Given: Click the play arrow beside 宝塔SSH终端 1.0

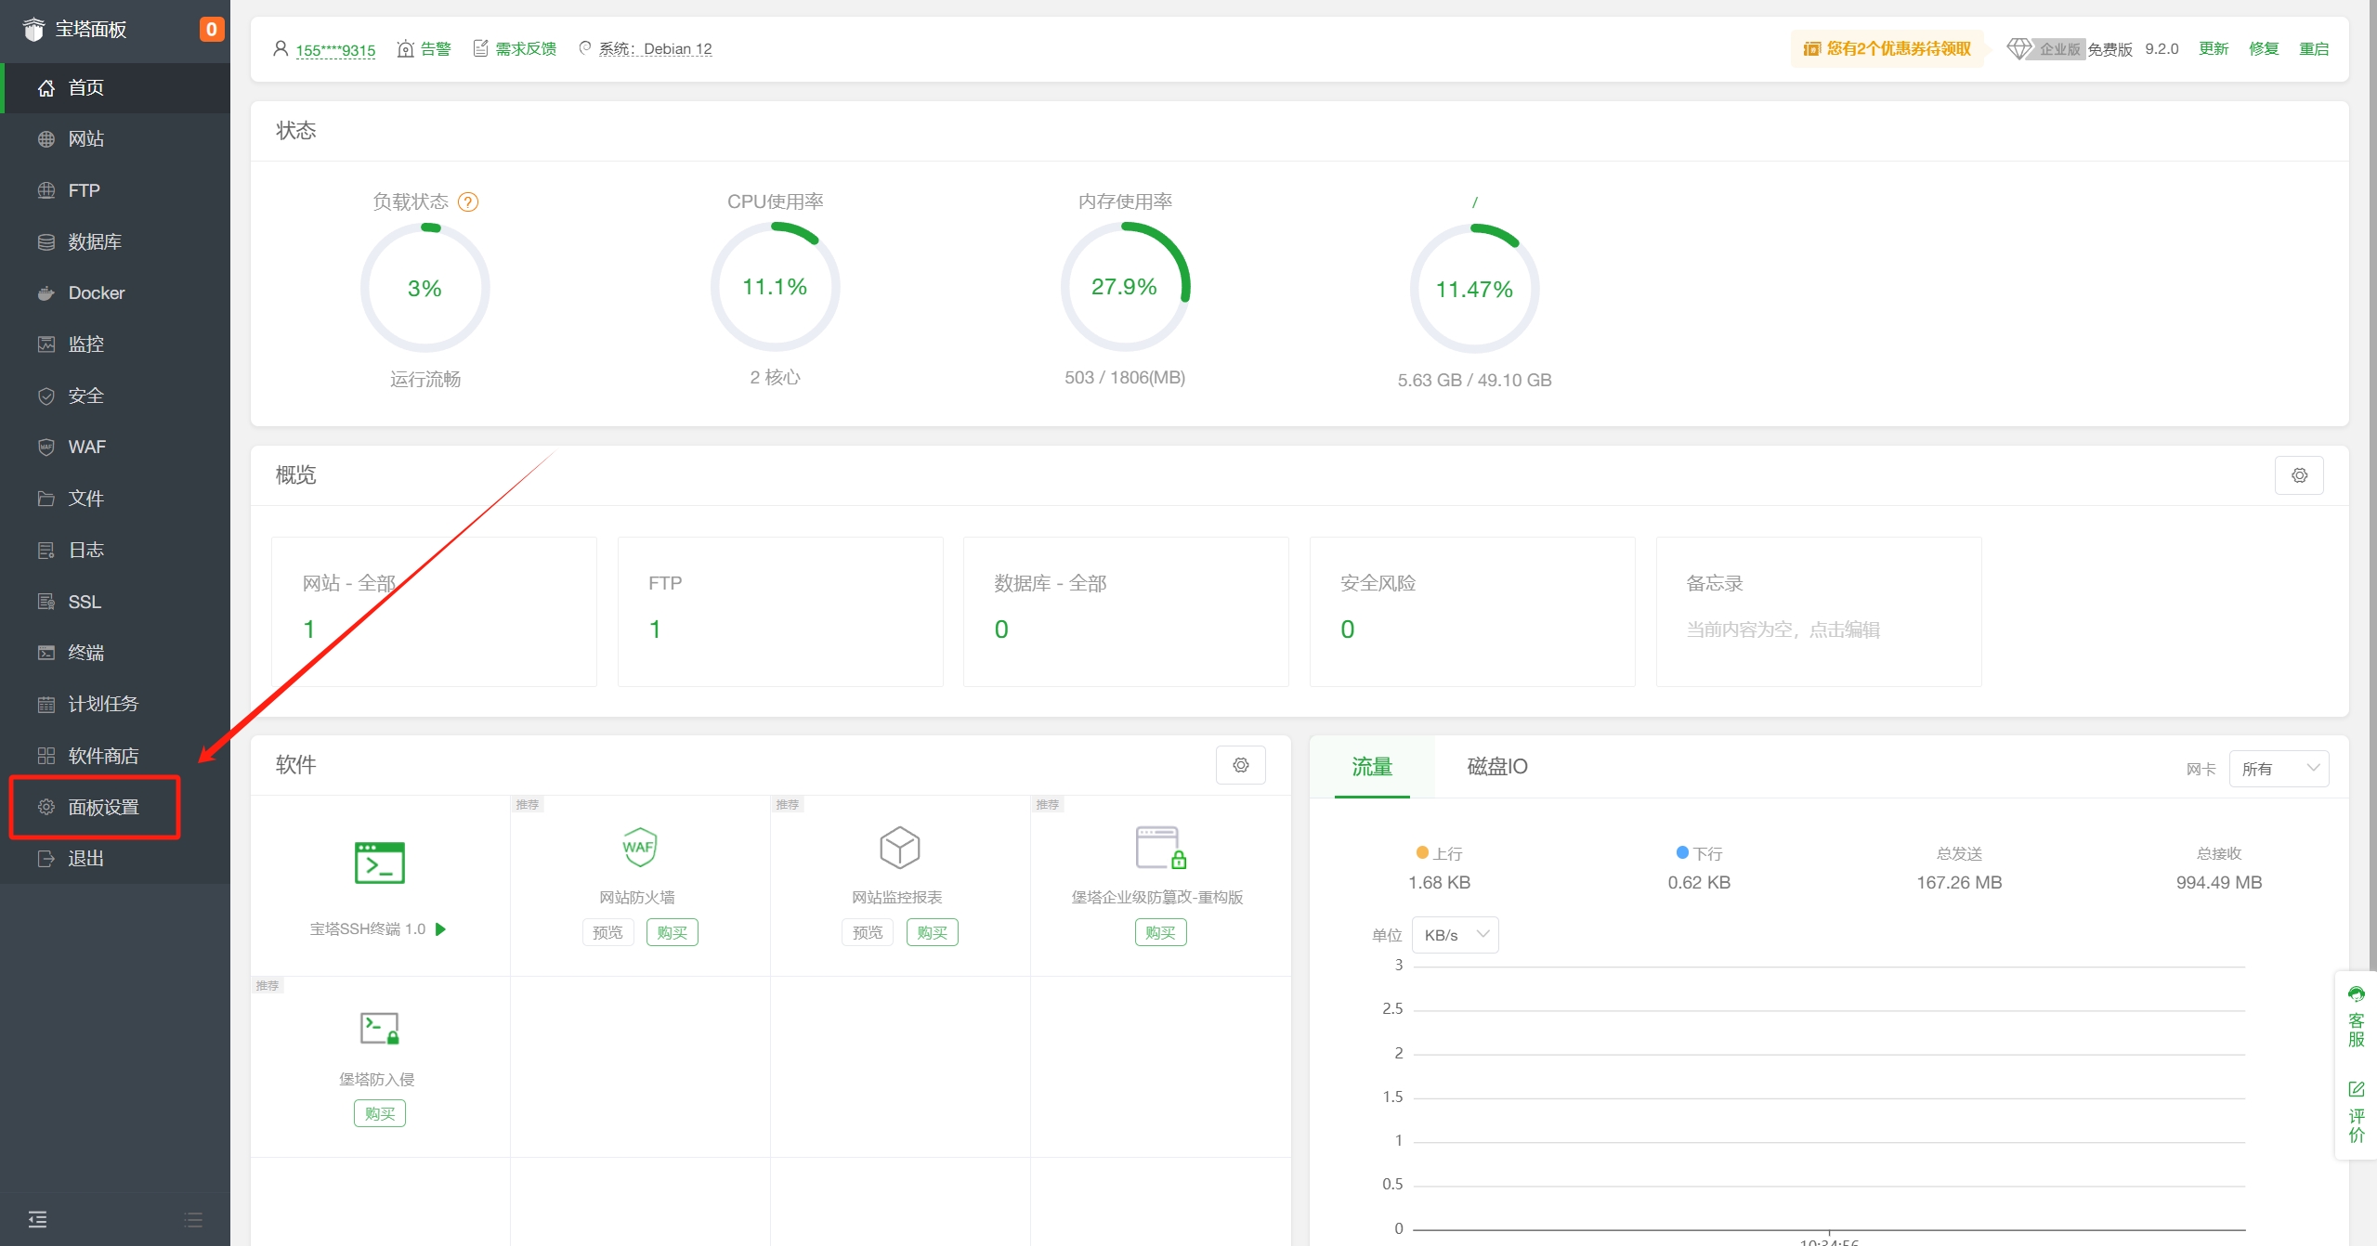Looking at the screenshot, I should point(441,929).
